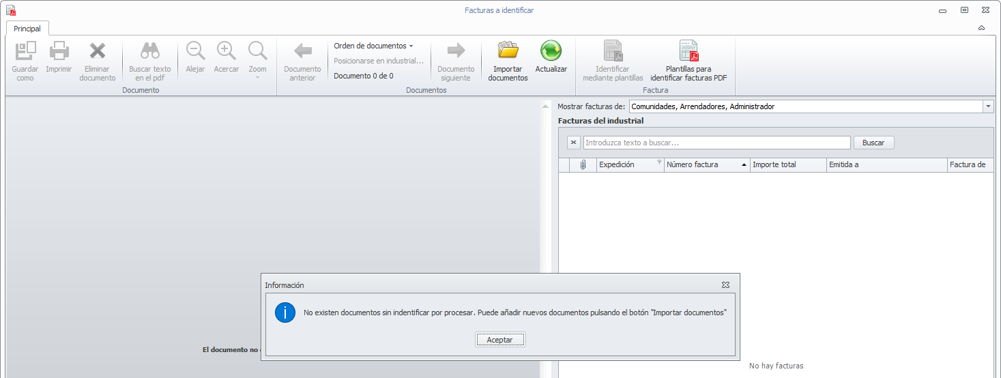Close the Información dialog
The width and height of the screenshot is (1001, 378).
click(726, 285)
